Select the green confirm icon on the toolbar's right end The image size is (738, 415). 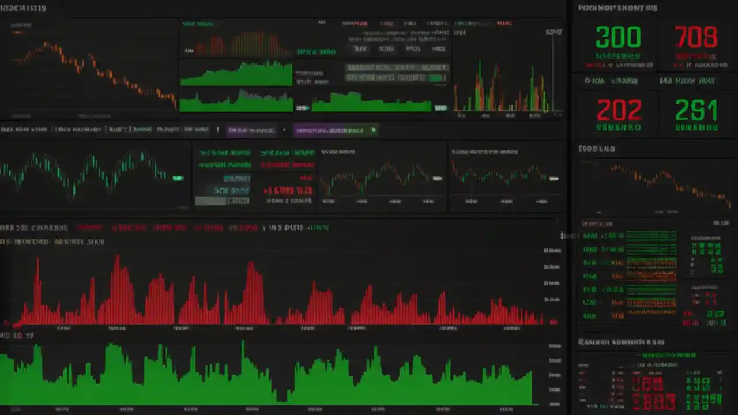373,130
